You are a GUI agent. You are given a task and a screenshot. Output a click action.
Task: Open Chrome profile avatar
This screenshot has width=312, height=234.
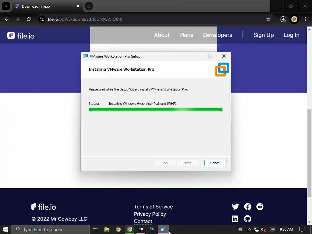click(294, 19)
